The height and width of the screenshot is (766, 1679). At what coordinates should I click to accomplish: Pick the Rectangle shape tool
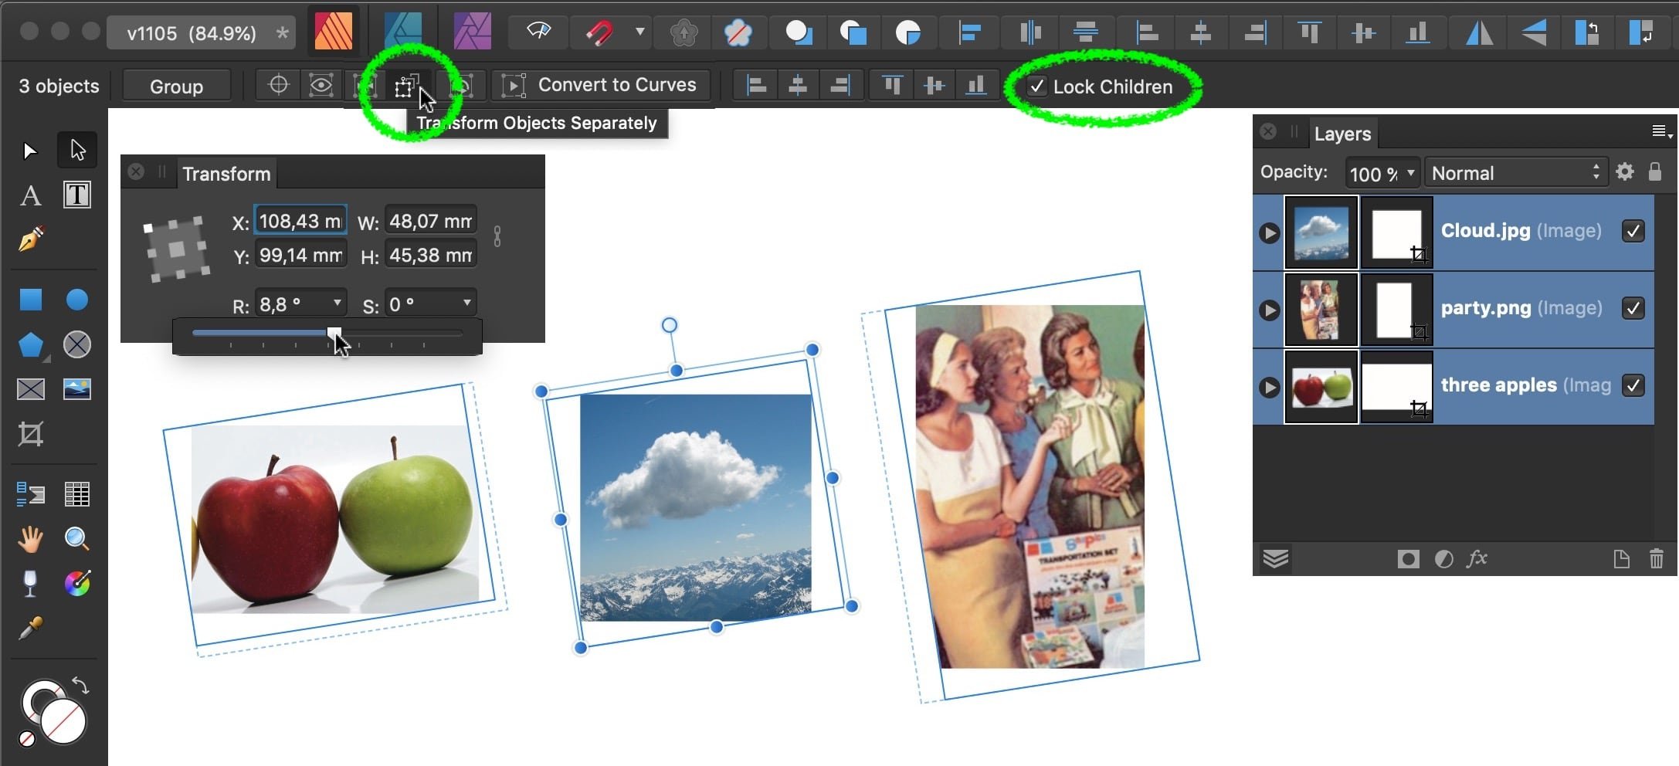30,300
